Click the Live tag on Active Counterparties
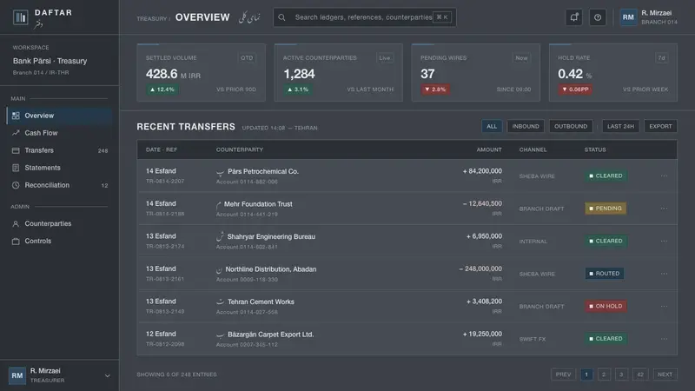The width and height of the screenshot is (695, 391). tap(385, 58)
